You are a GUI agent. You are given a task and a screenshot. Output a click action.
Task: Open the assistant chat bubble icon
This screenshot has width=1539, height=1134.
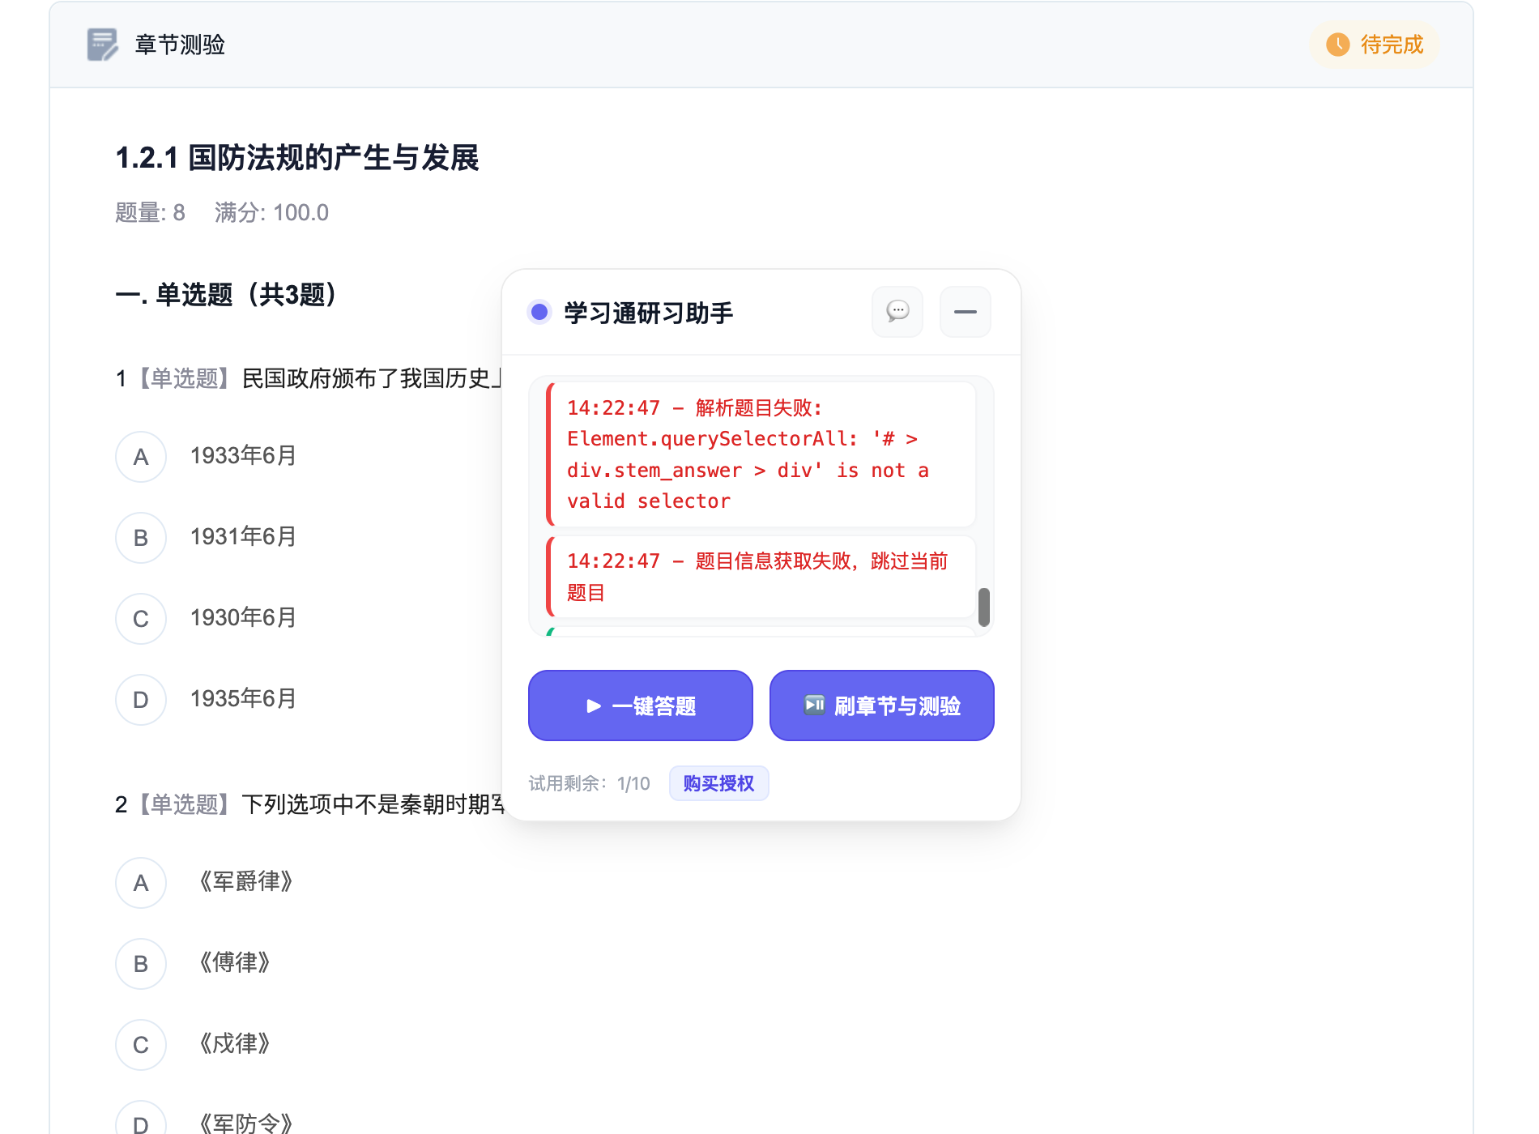pyautogui.click(x=897, y=312)
